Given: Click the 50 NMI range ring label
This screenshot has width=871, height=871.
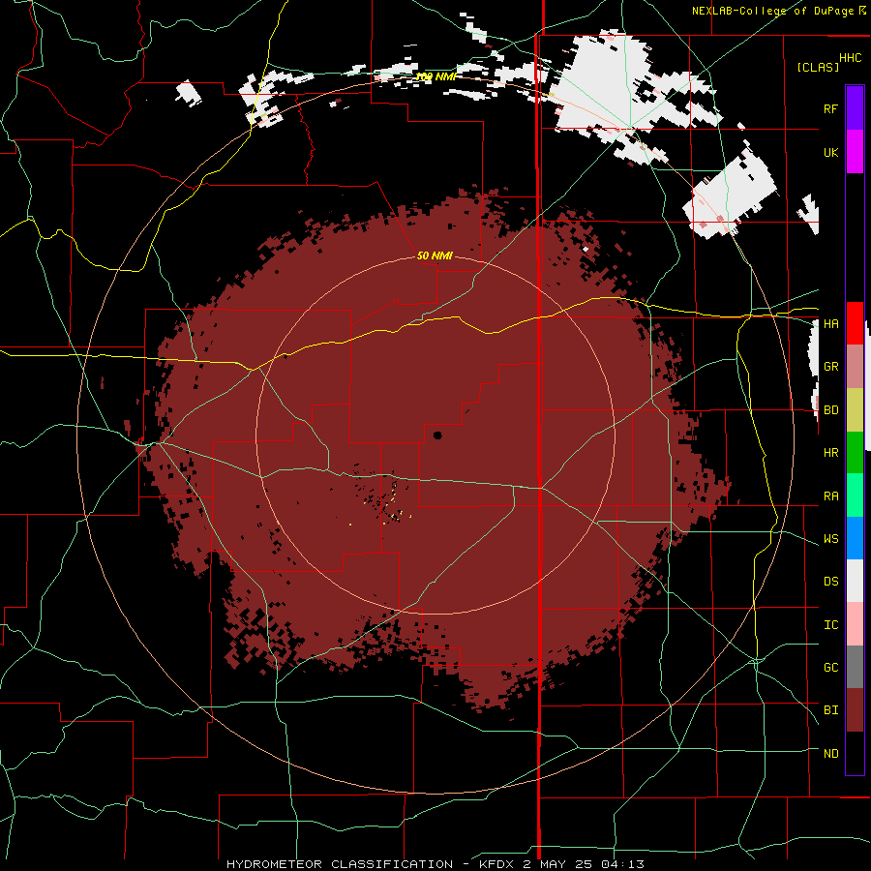Looking at the screenshot, I should click(x=435, y=255).
